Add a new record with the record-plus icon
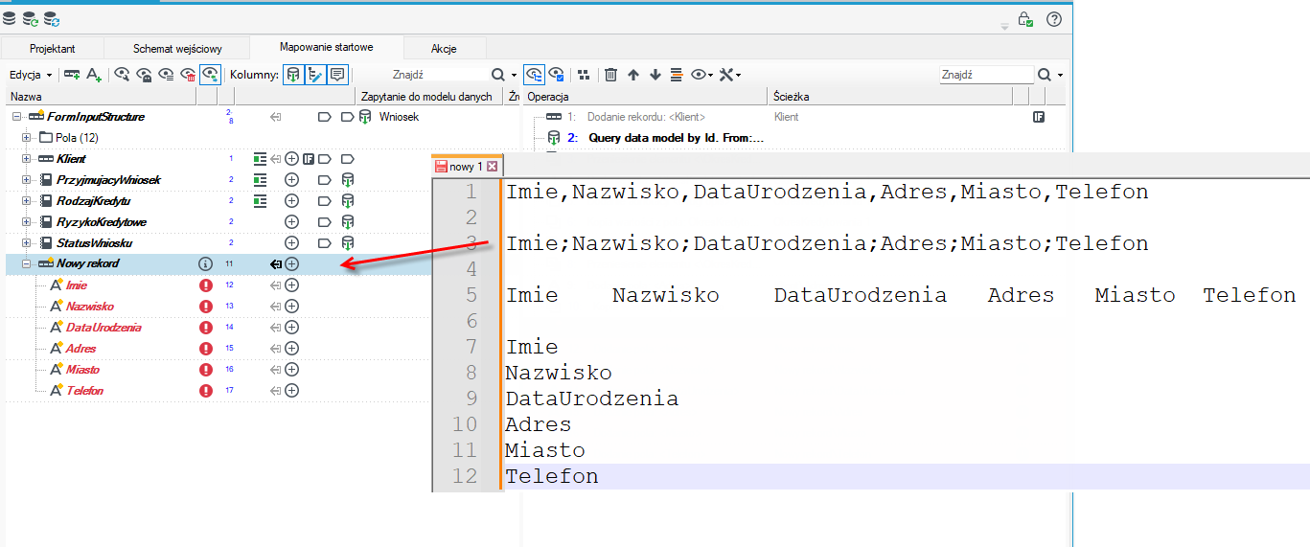Viewport: 1310px width, 547px height. click(x=72, y=74)
